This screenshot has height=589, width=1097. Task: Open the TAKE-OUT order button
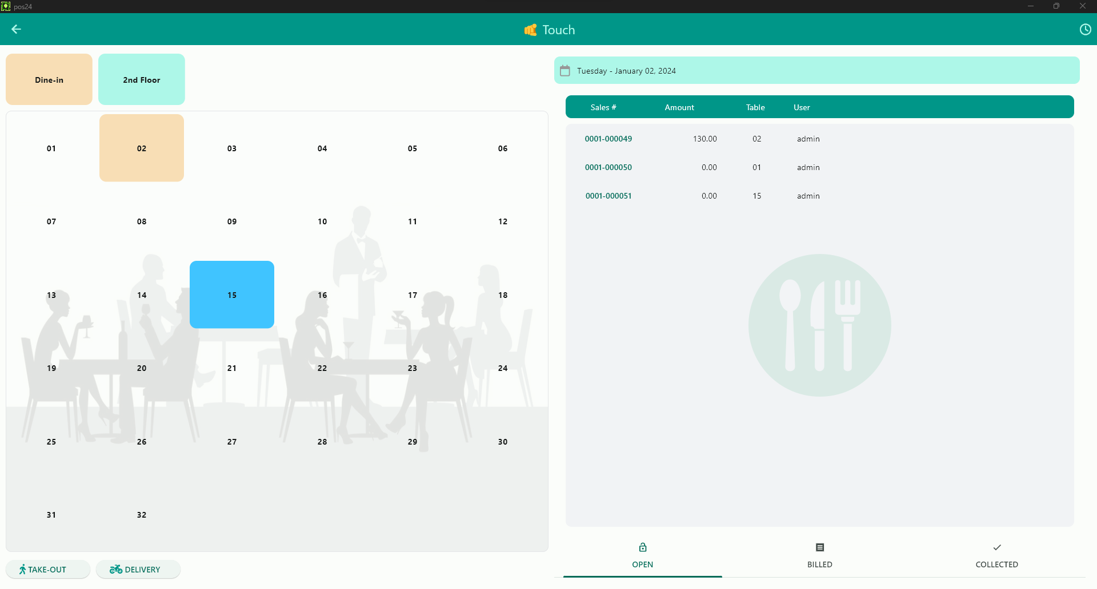coord(48,570)
